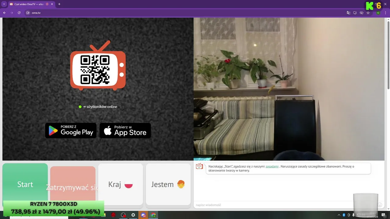This screenshot has height=219, width=390.
Task: Go back with the browser back arrow
Action: tap(5, 13)
